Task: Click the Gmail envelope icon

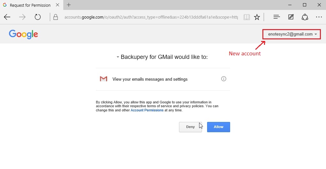Action: pos(104,79)
